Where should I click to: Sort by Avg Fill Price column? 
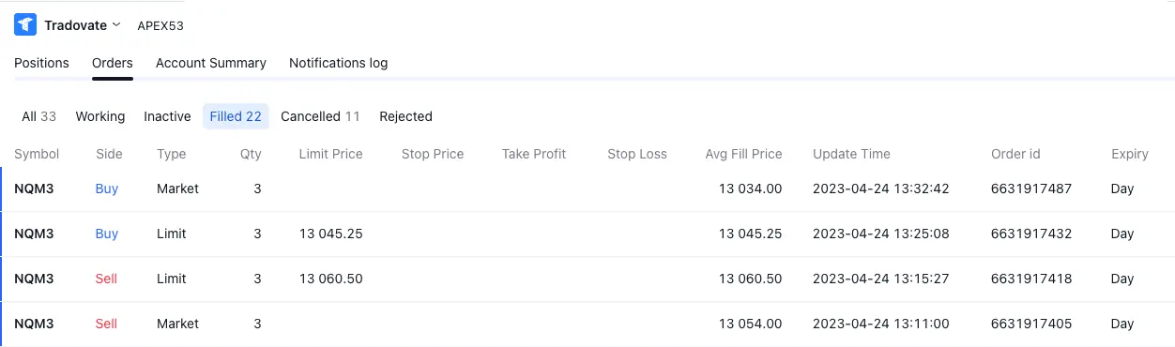(x=743, y=154)
